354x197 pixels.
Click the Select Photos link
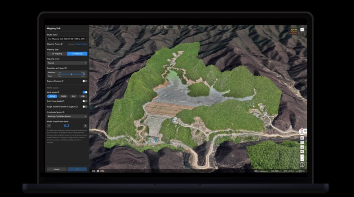coord(82,44)
